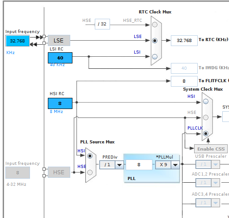
Task: Select LSE radio in RTC Clock Mux
Action: coord(155,41)
